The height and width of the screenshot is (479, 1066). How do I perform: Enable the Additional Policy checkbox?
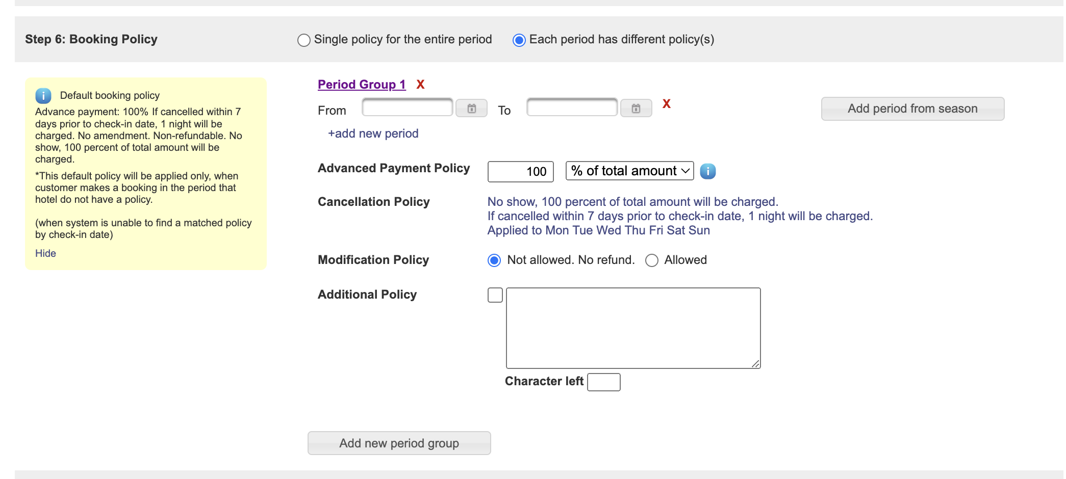click(495, 295)
